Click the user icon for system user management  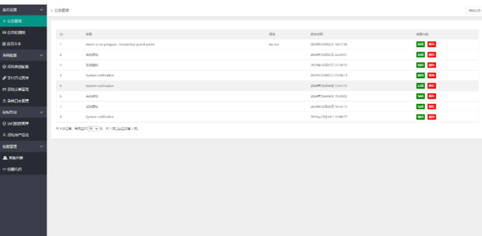4,135
